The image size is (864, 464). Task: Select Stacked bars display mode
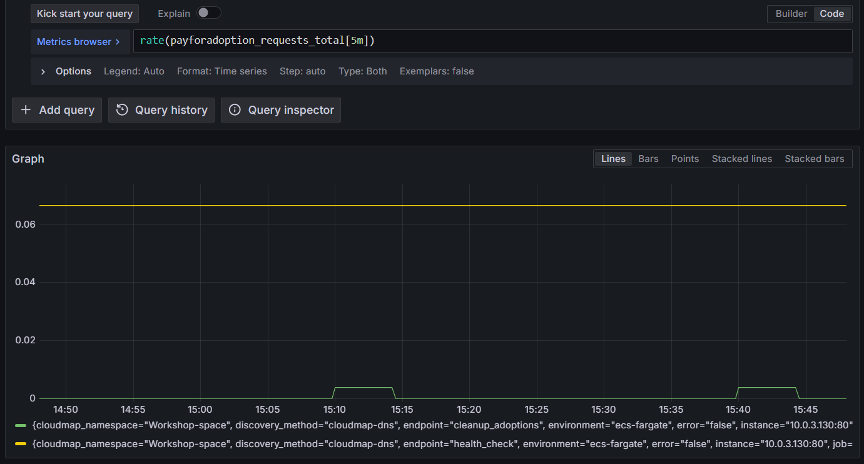click(x=814, y=158)
